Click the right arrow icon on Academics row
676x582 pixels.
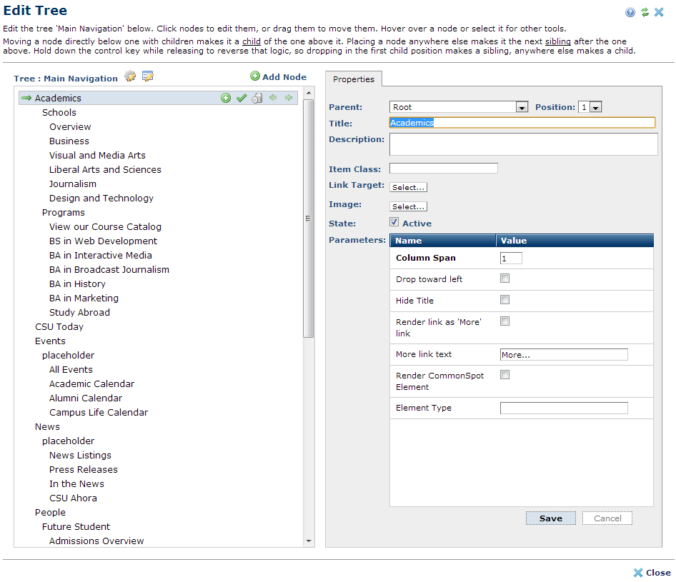click(289, 98)
